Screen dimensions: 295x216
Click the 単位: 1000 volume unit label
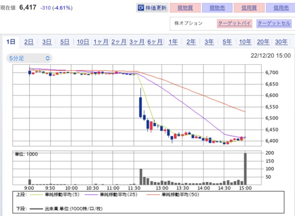point(26,154)
